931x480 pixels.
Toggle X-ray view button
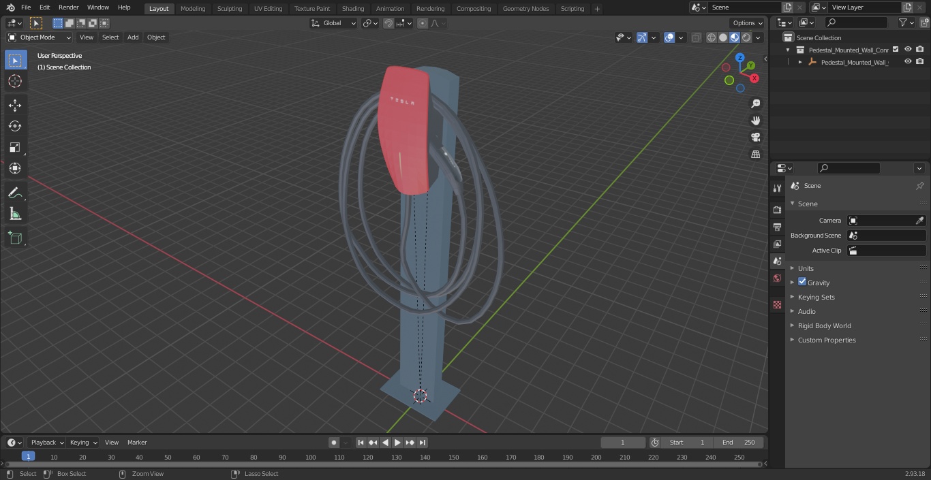(696, 37)
